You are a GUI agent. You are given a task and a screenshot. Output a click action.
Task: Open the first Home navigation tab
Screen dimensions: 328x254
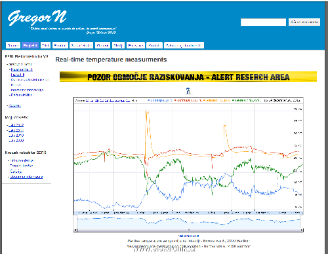tap(13, 45)
